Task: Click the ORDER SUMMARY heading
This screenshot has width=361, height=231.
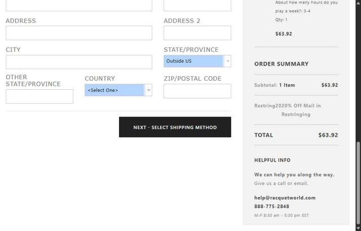Action: pyautogui.click(x=281, y=64)
